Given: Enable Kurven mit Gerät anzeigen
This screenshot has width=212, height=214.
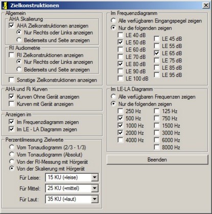Looking at the screenshot, I should (11, 104).
